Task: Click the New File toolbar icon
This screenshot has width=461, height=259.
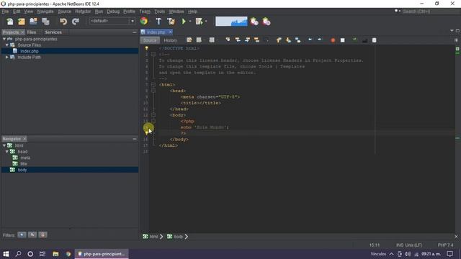Action: click(x=10, y=22)
